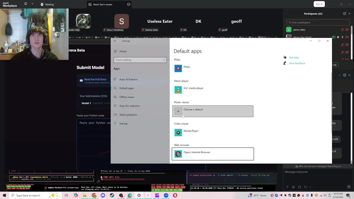
Task: Open Discord from the taskbar
Action: 103,195
